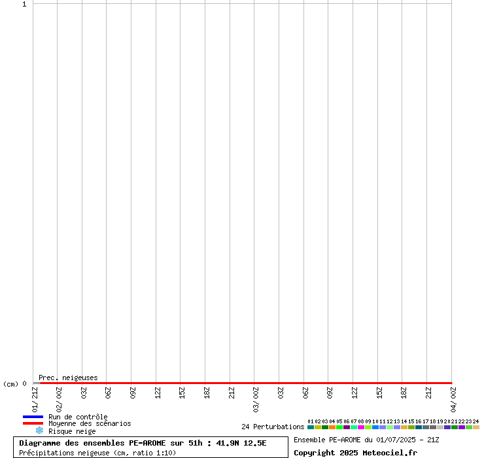Click the '03/ 00Z' time axis label
Image resolution: width=484 pixels, height=458 pixels.
point(256,400)
